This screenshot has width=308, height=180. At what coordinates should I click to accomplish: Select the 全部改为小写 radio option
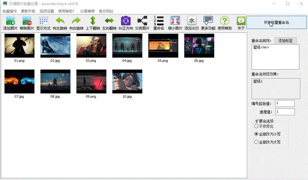coord(256,134)
